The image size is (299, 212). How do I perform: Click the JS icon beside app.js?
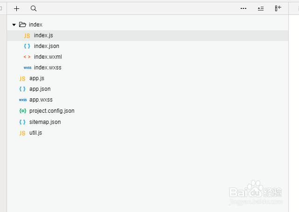(x=22, y=78)
